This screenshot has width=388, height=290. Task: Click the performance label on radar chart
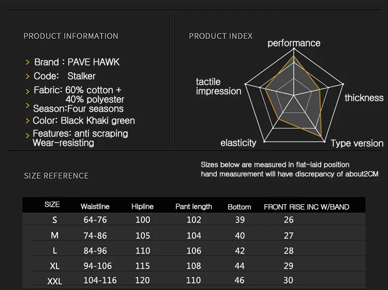tap(294, 43)
